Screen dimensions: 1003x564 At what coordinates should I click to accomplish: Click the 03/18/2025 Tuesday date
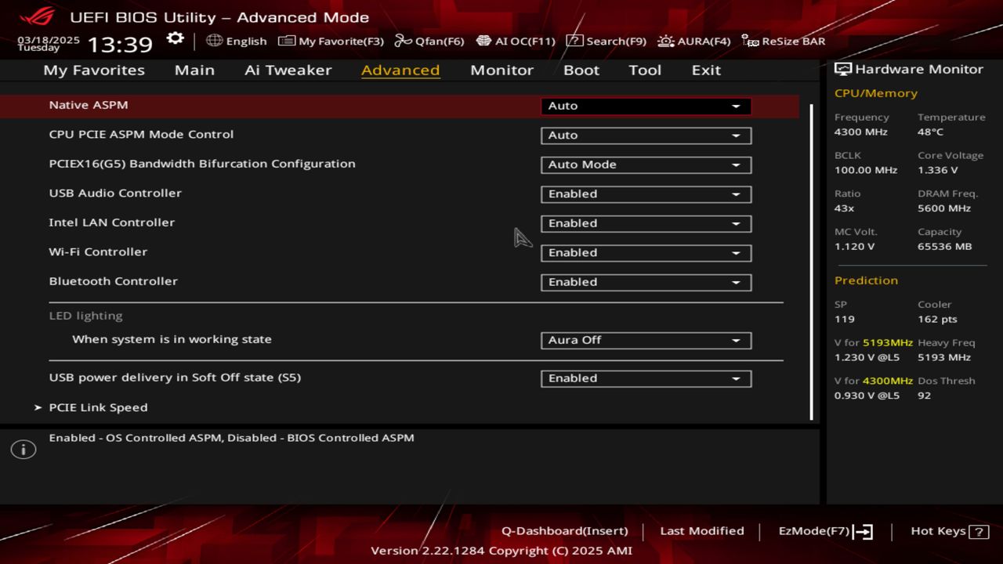pyautogui.click(x=49, y=43)
